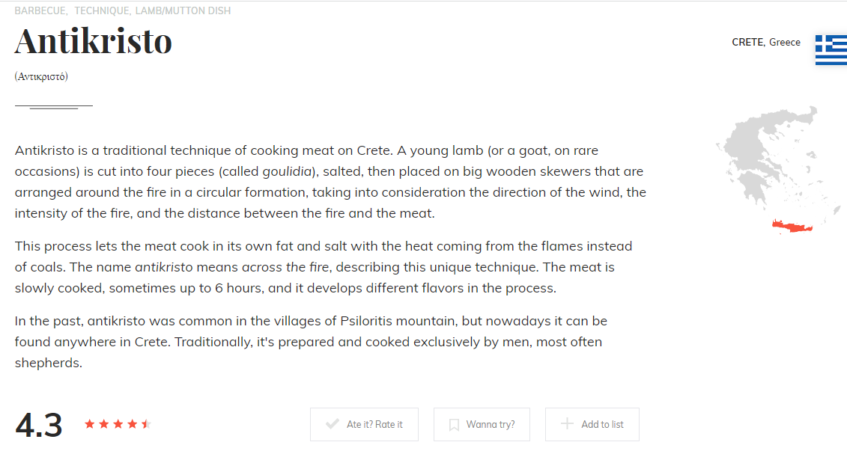The image size is (847, 454).
Task: Click the Greek flag icon
Action: 831,49
